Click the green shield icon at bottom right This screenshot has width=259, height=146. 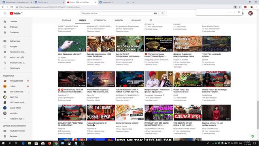(253, 137)
